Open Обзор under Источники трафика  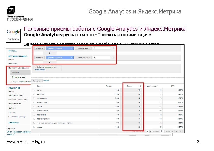pyautogui.click(x=11, y=60)
